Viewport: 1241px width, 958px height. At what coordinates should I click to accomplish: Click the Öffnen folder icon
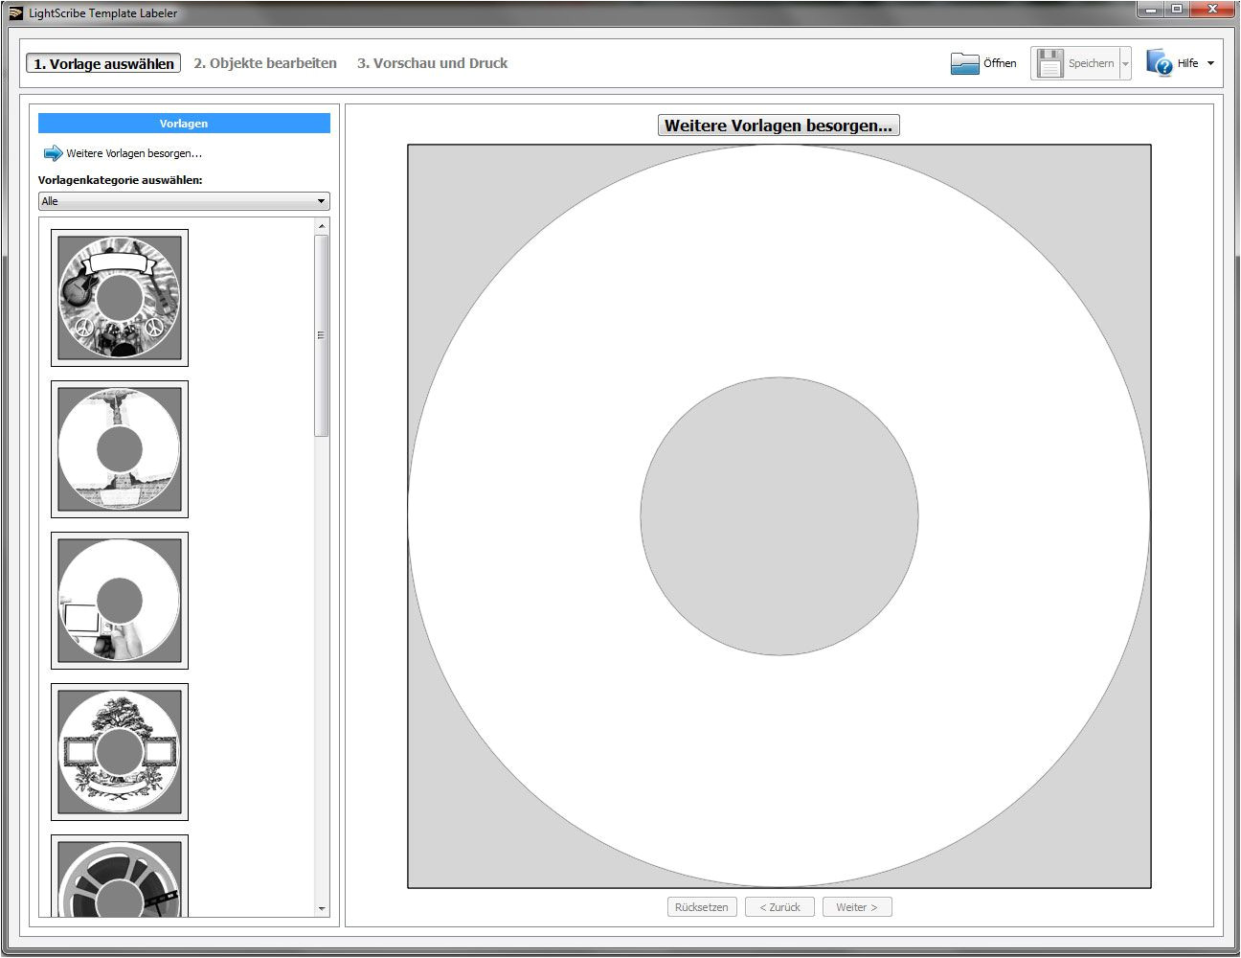964,63
